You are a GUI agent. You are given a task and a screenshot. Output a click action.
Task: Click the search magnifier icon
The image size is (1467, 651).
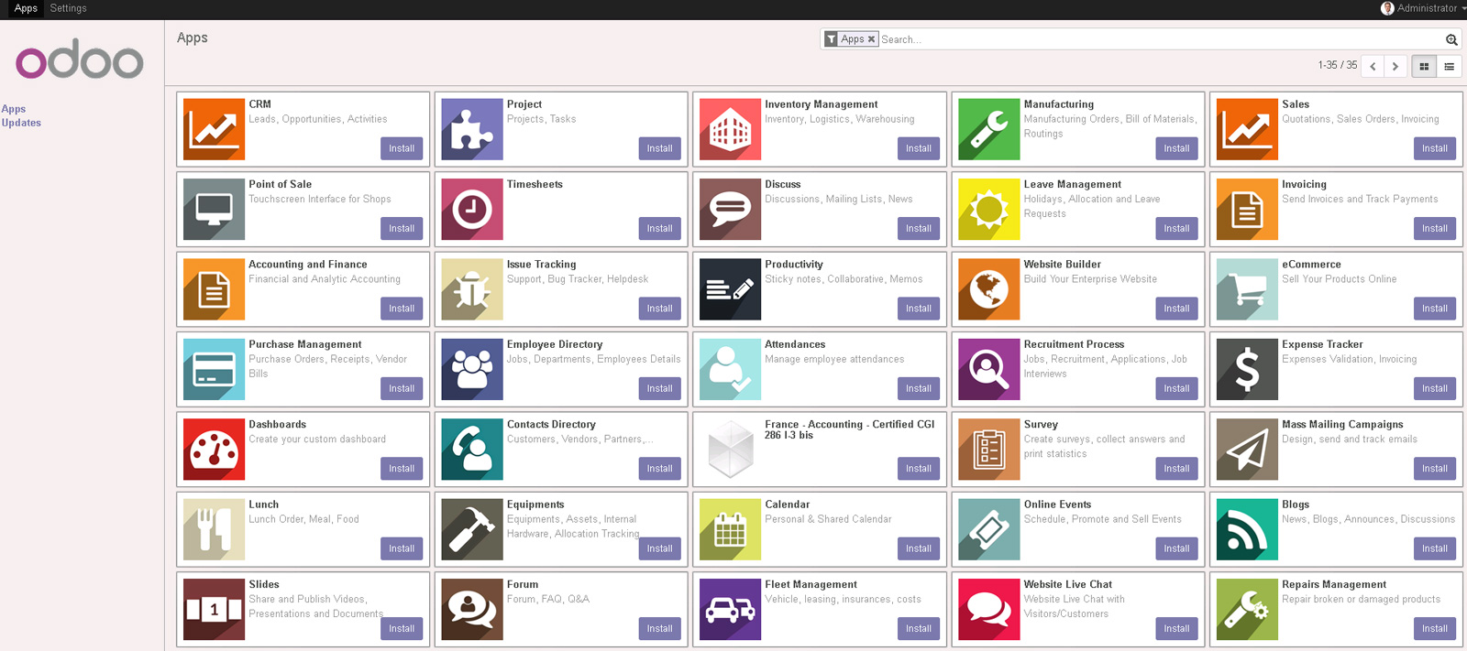point(1451,39)
